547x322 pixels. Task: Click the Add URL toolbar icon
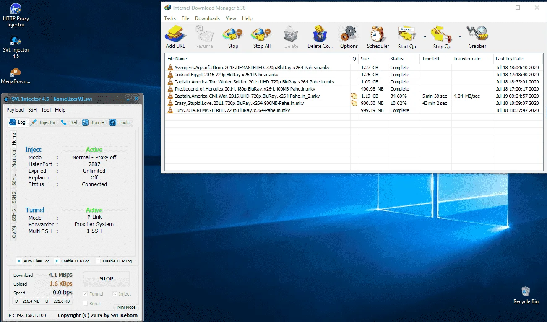tap(175, 34)
